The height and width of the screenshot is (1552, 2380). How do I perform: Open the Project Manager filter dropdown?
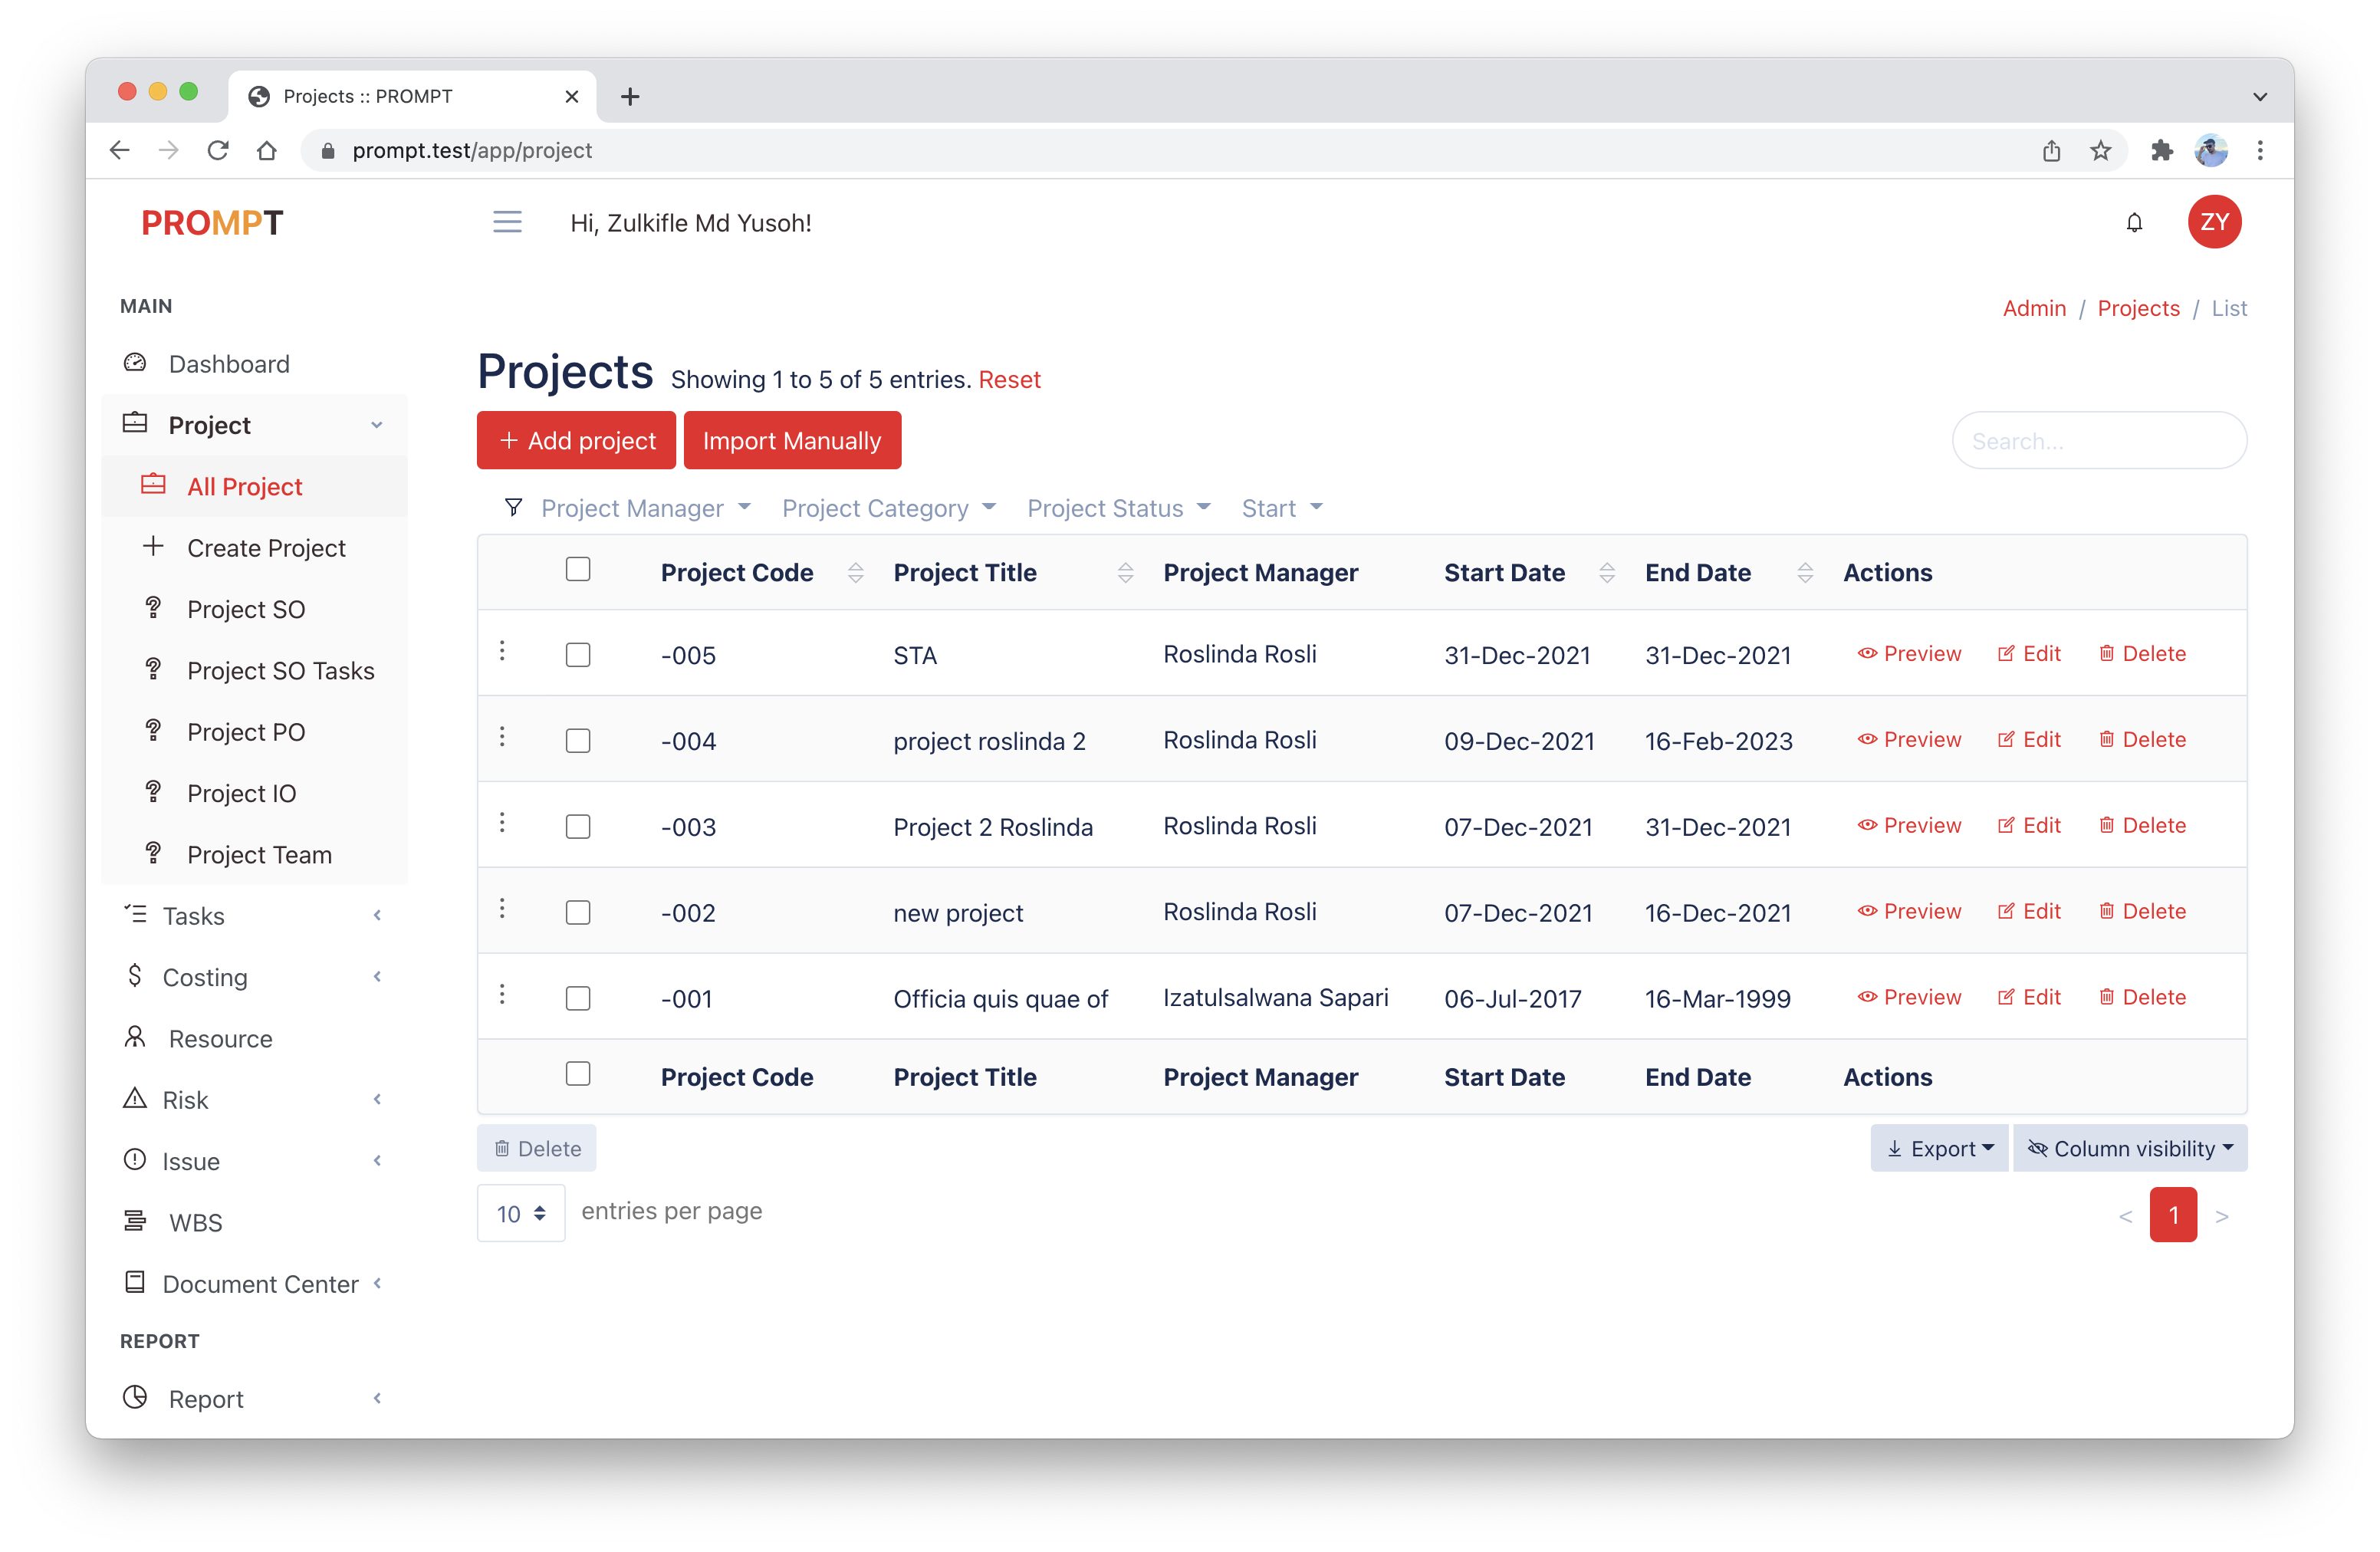[645, 508]
